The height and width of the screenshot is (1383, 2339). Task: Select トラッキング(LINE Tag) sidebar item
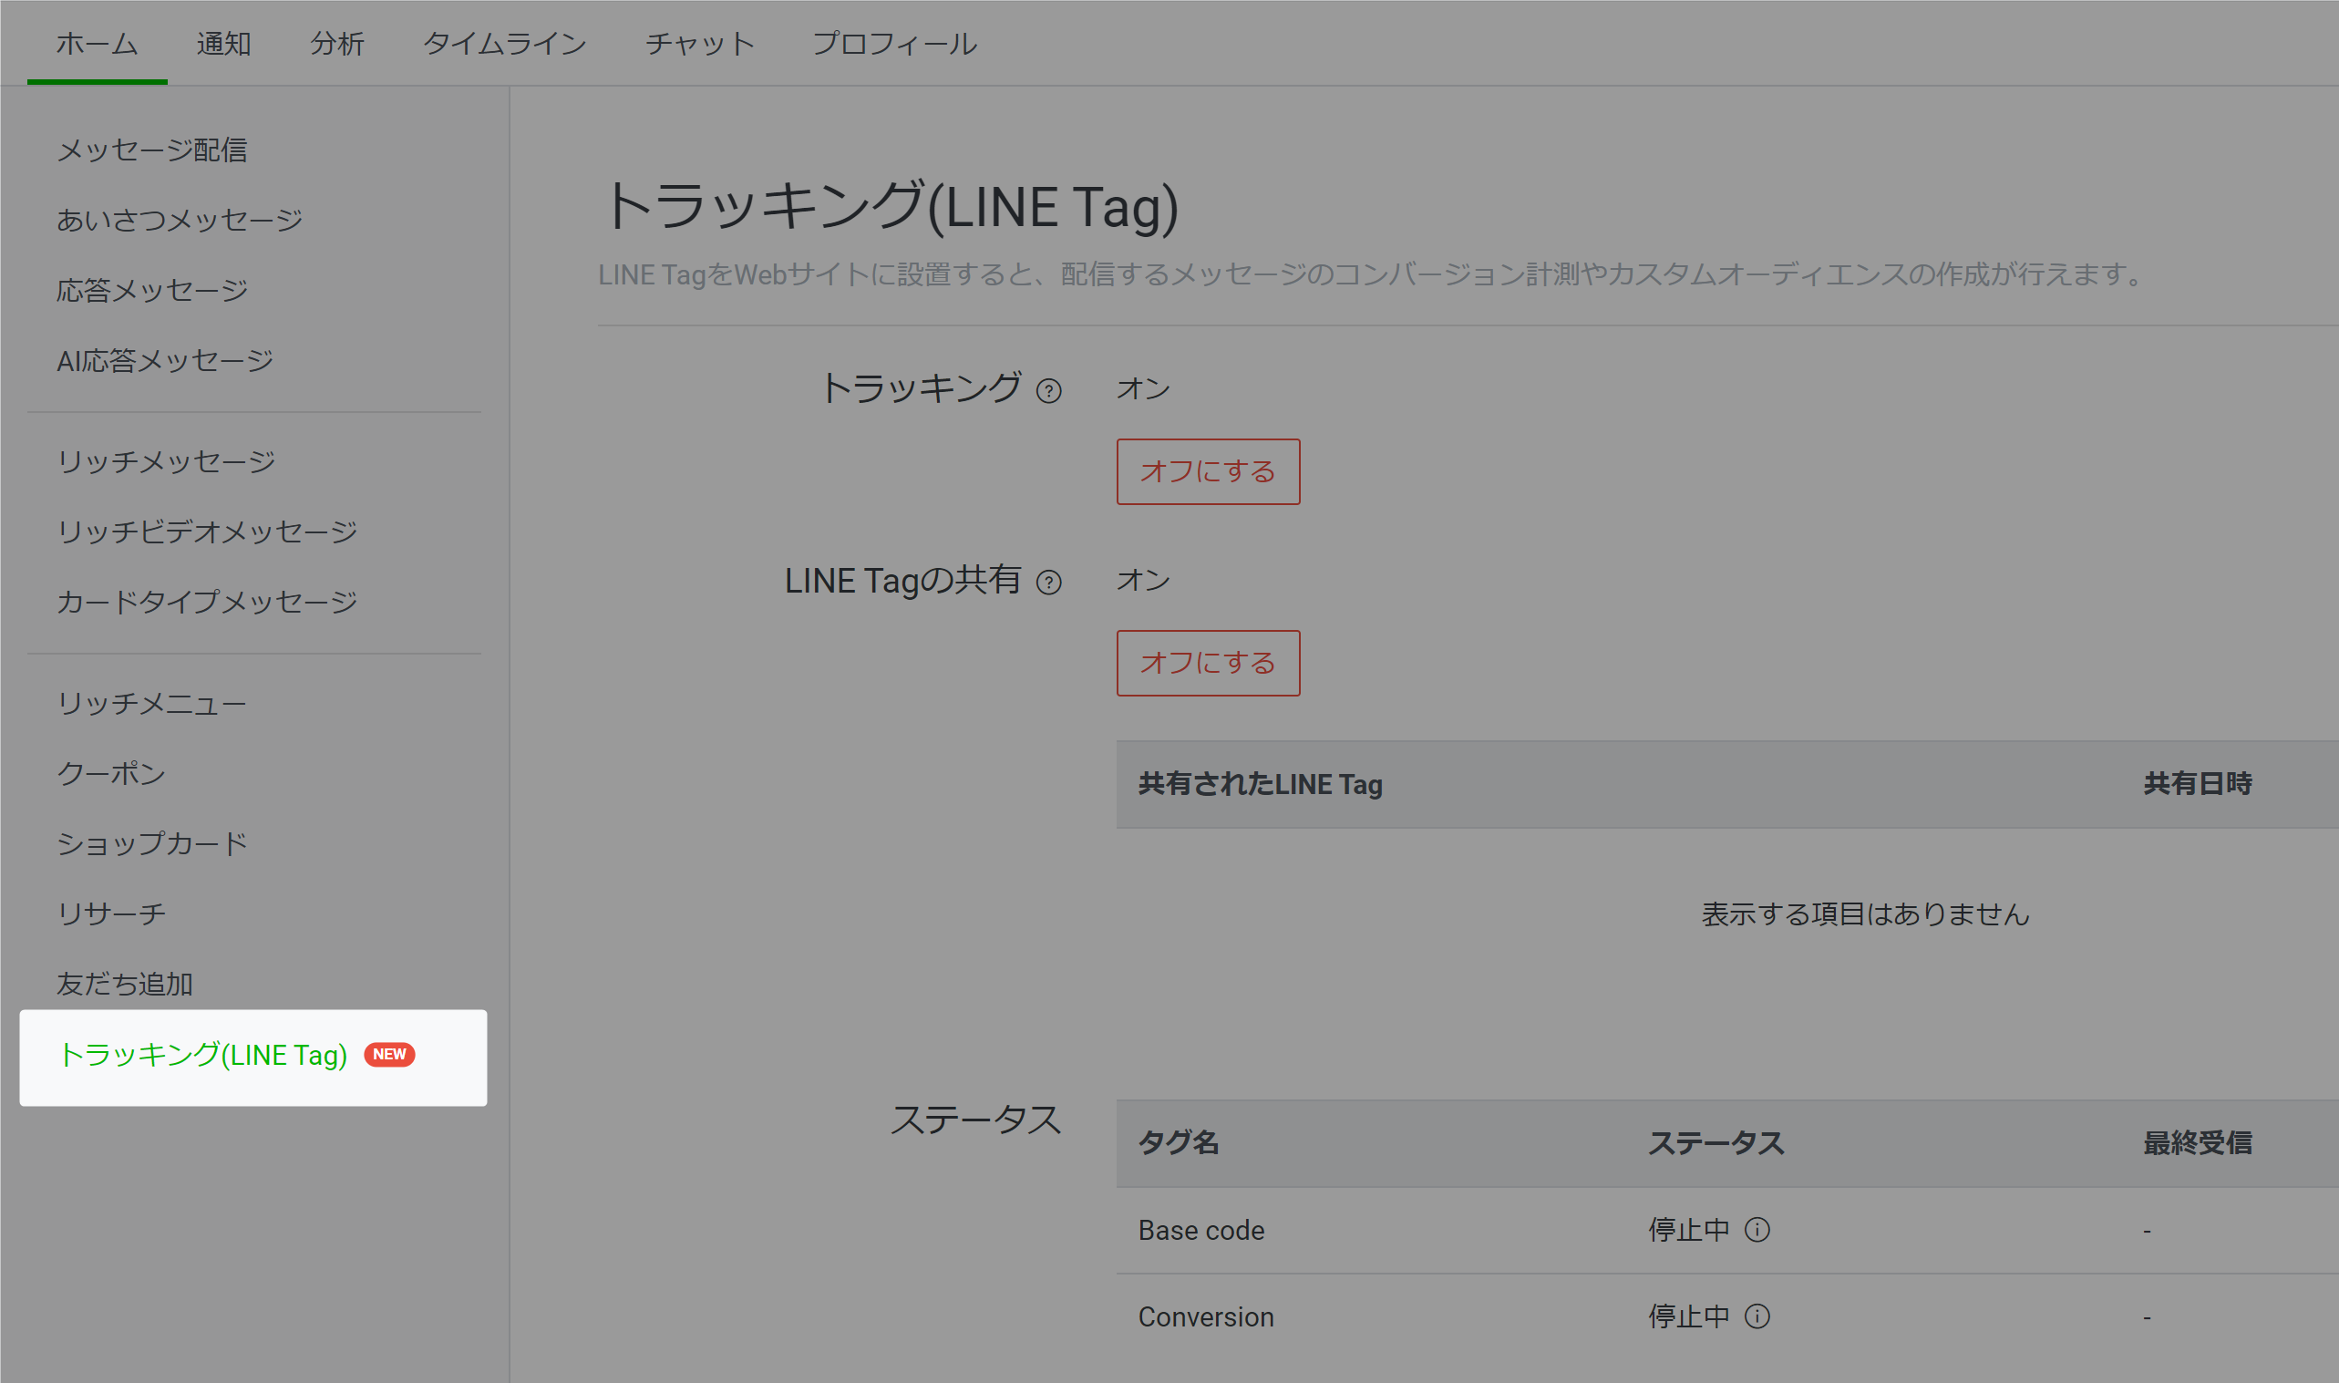click(x=202, y=1055)
